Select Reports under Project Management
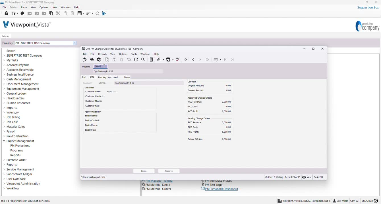This screenshot has height=204, width=381. (15, 155)
